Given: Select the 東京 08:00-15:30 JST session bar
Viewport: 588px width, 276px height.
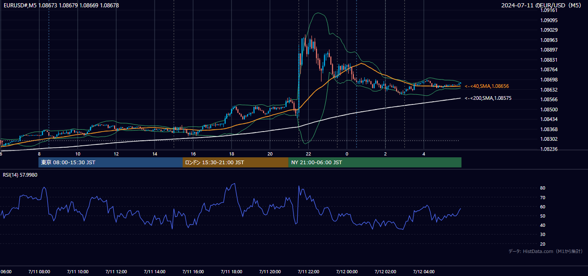Looking at the screenshot, I should 110,162.
